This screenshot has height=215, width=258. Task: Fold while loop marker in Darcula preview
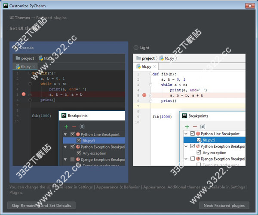30,84
